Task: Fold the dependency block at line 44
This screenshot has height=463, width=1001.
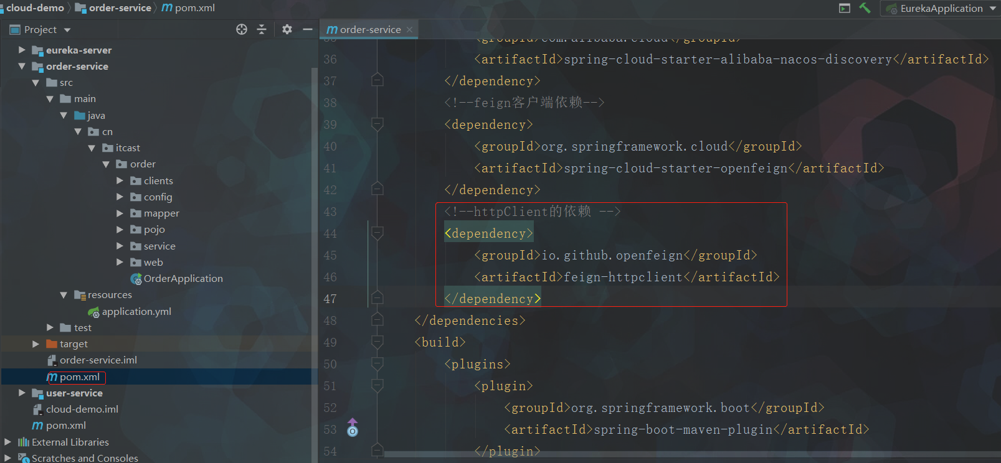Action: click(377, 233)
